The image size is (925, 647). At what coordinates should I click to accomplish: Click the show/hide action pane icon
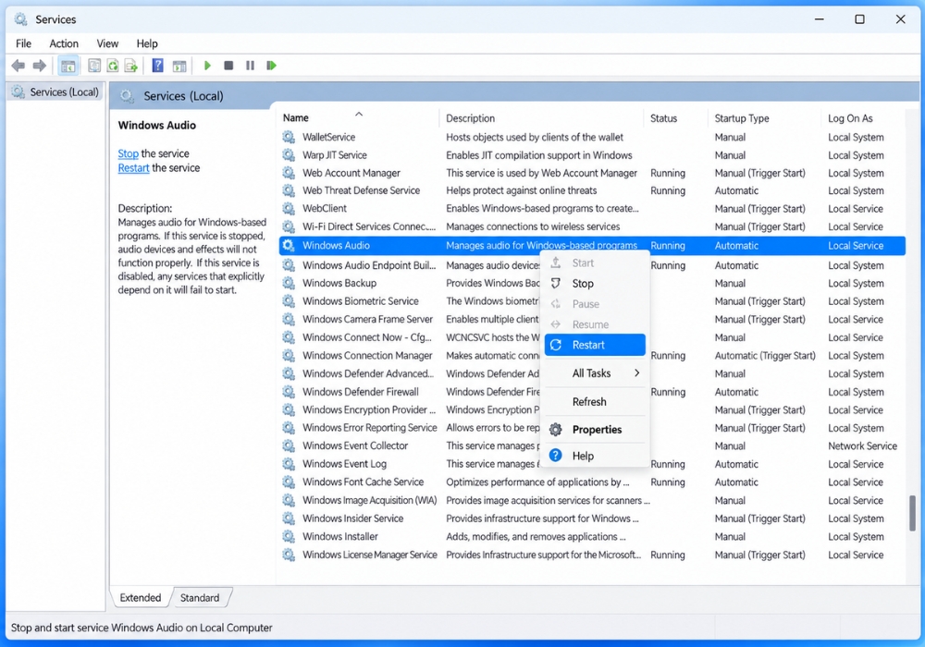click(x=179, y=66)
